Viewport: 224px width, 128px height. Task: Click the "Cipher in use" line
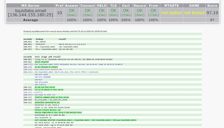pyautogui.click(x=52, y=108)
